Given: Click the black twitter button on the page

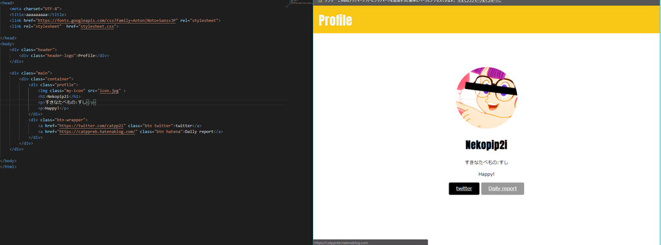Looking at the screenshot, I should pos(463,189).
